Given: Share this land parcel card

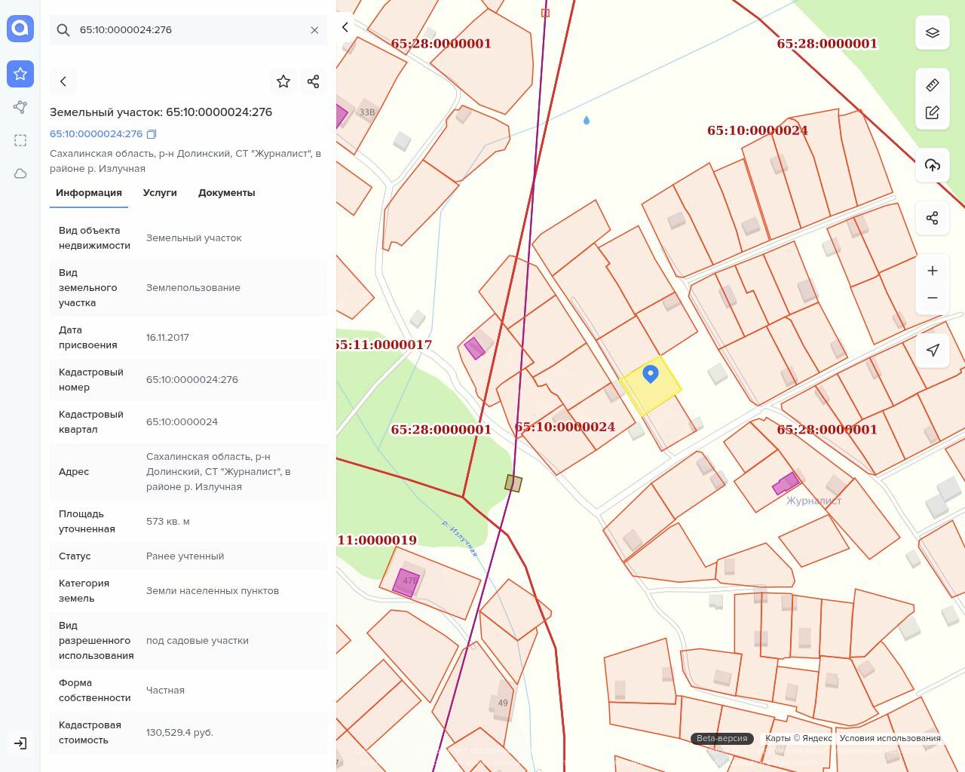Looking at the screenshot, I should pyautogui.click(x=314, y=81).
